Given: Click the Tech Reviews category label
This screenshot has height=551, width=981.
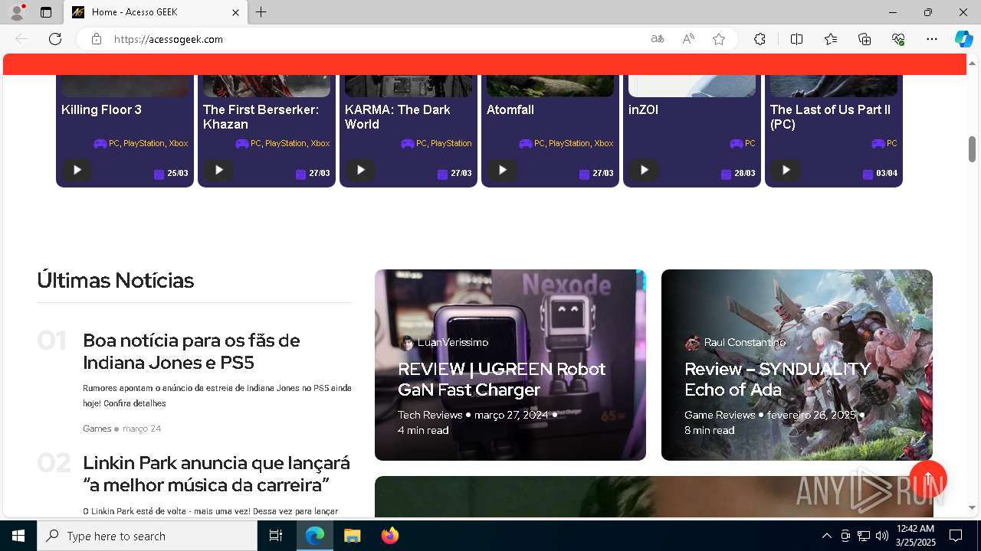Looking at the screenshot, I should click(x=430, y=415).
